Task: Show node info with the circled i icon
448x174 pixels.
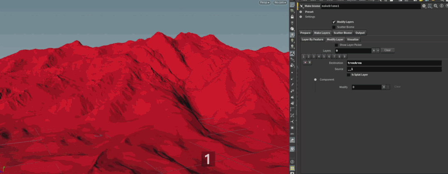Action: (441, 6)
